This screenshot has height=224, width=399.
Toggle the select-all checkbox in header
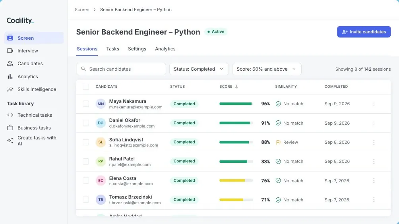86,87
